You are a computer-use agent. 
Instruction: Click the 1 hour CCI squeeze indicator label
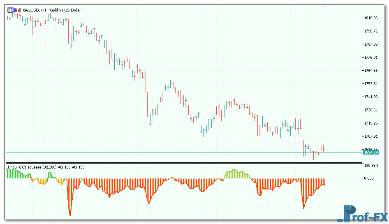(x=45, y=167)
